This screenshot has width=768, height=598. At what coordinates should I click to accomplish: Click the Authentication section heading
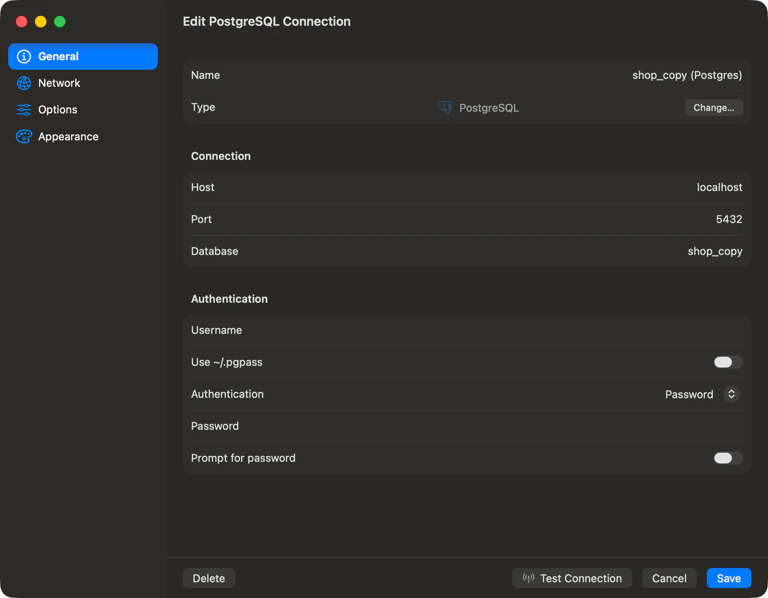click(229, 299)
